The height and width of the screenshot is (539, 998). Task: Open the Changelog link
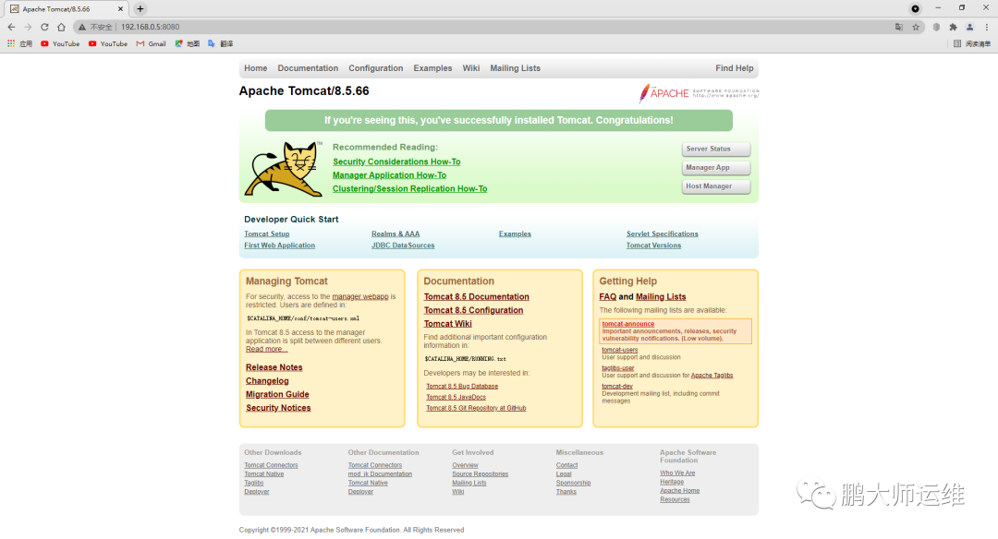[x=267, y=381]
